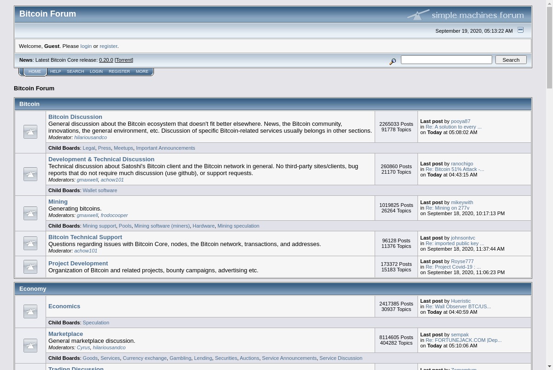
Task: Click the Development & Technical Discussion board icon
Action: coord(30,174)
